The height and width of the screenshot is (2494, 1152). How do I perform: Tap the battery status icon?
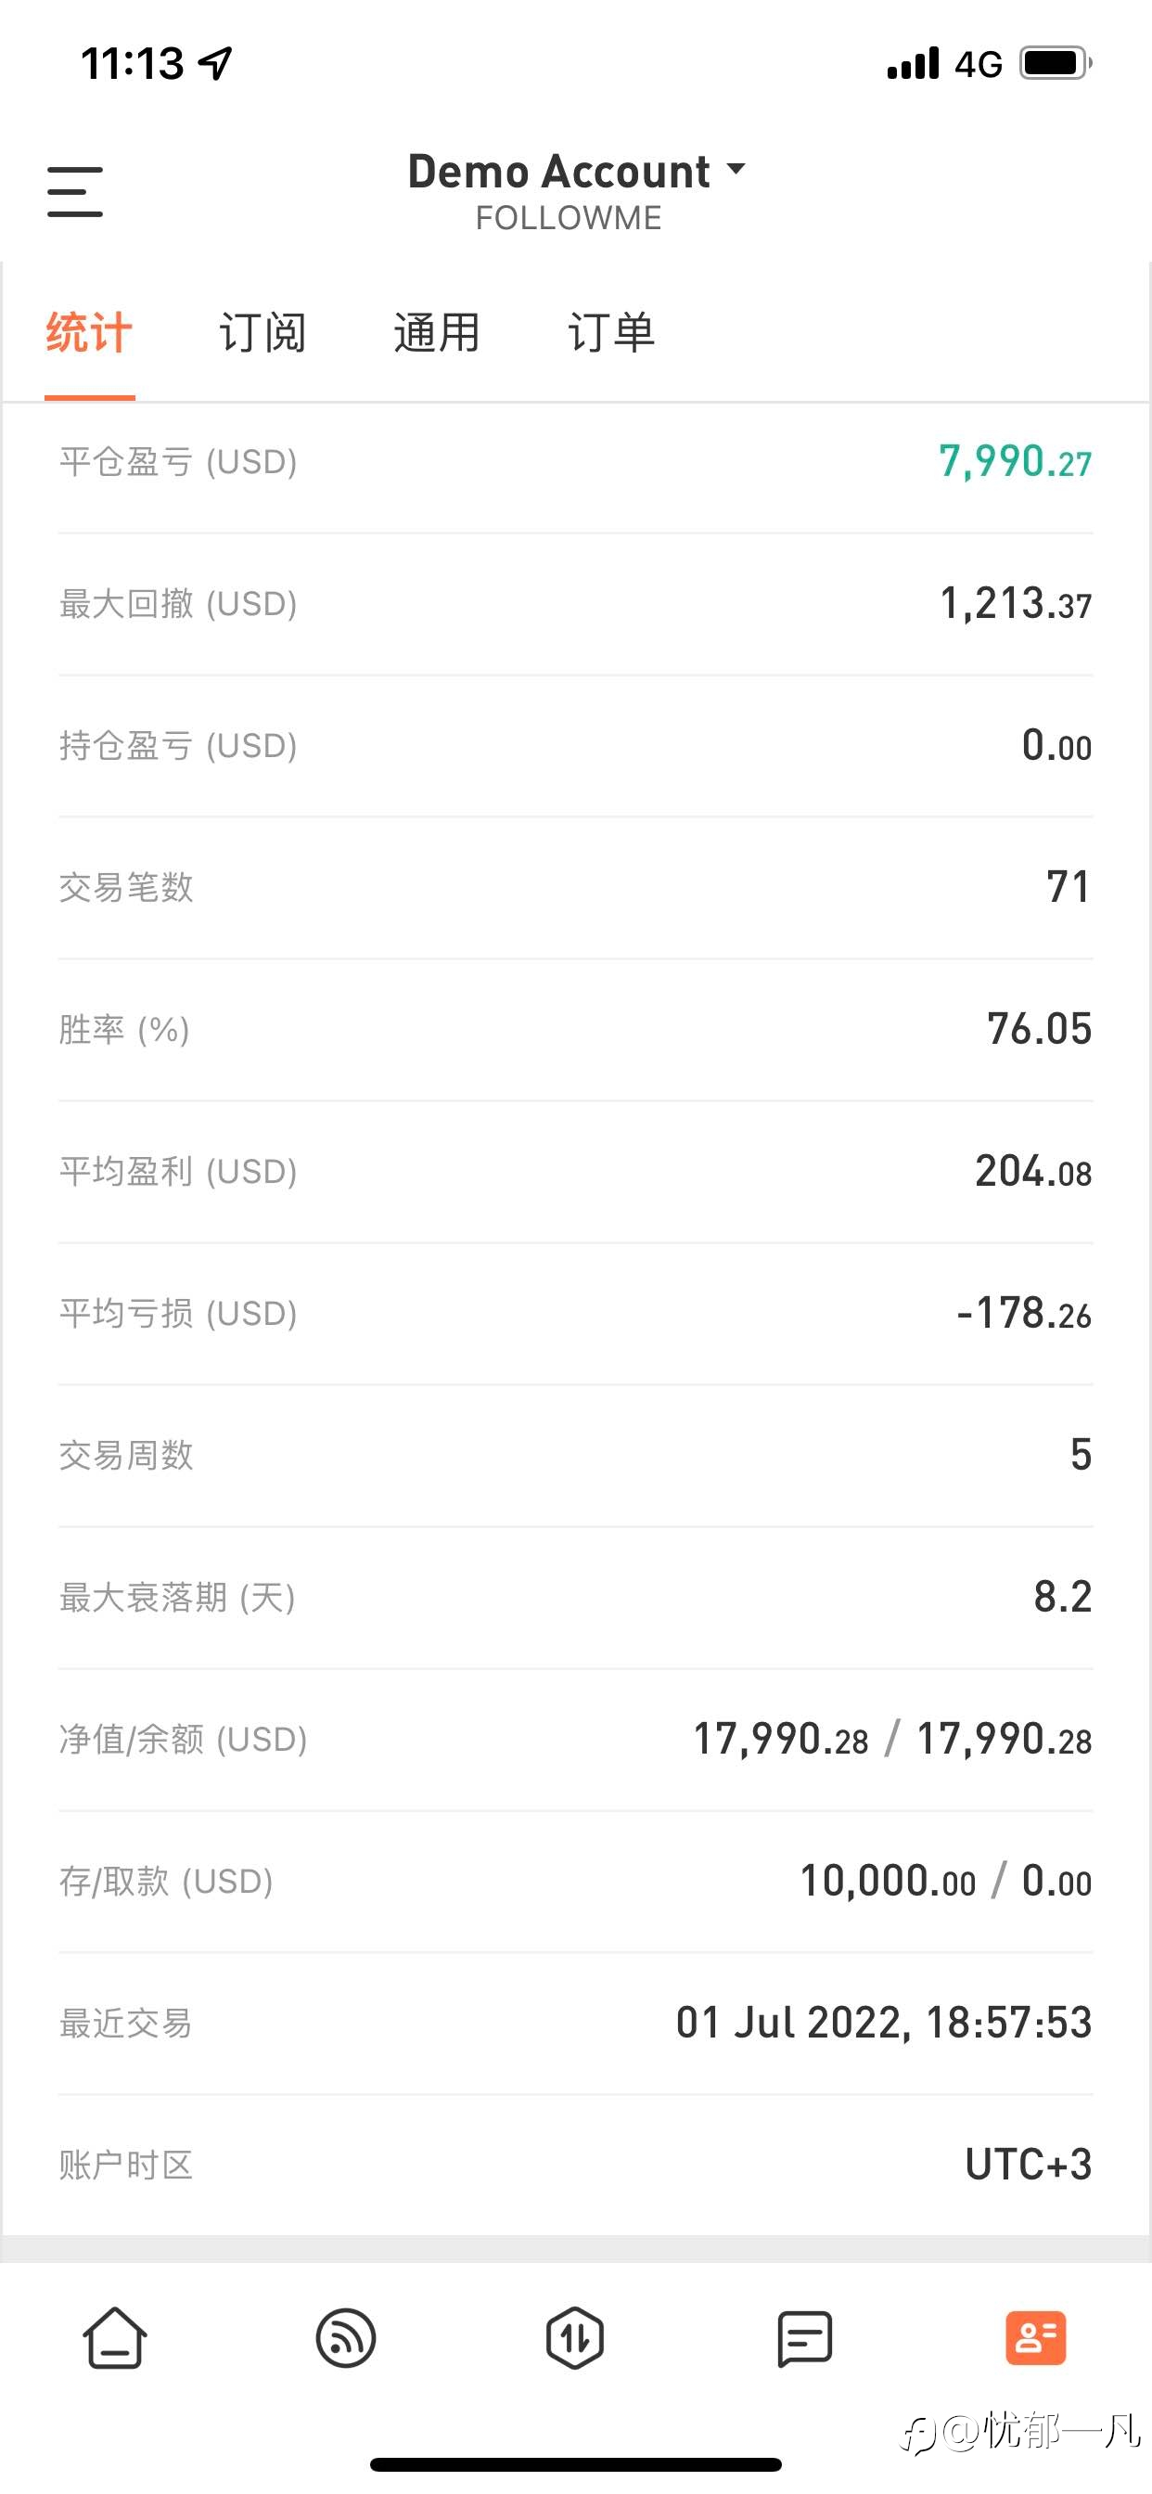point(1056,64)
